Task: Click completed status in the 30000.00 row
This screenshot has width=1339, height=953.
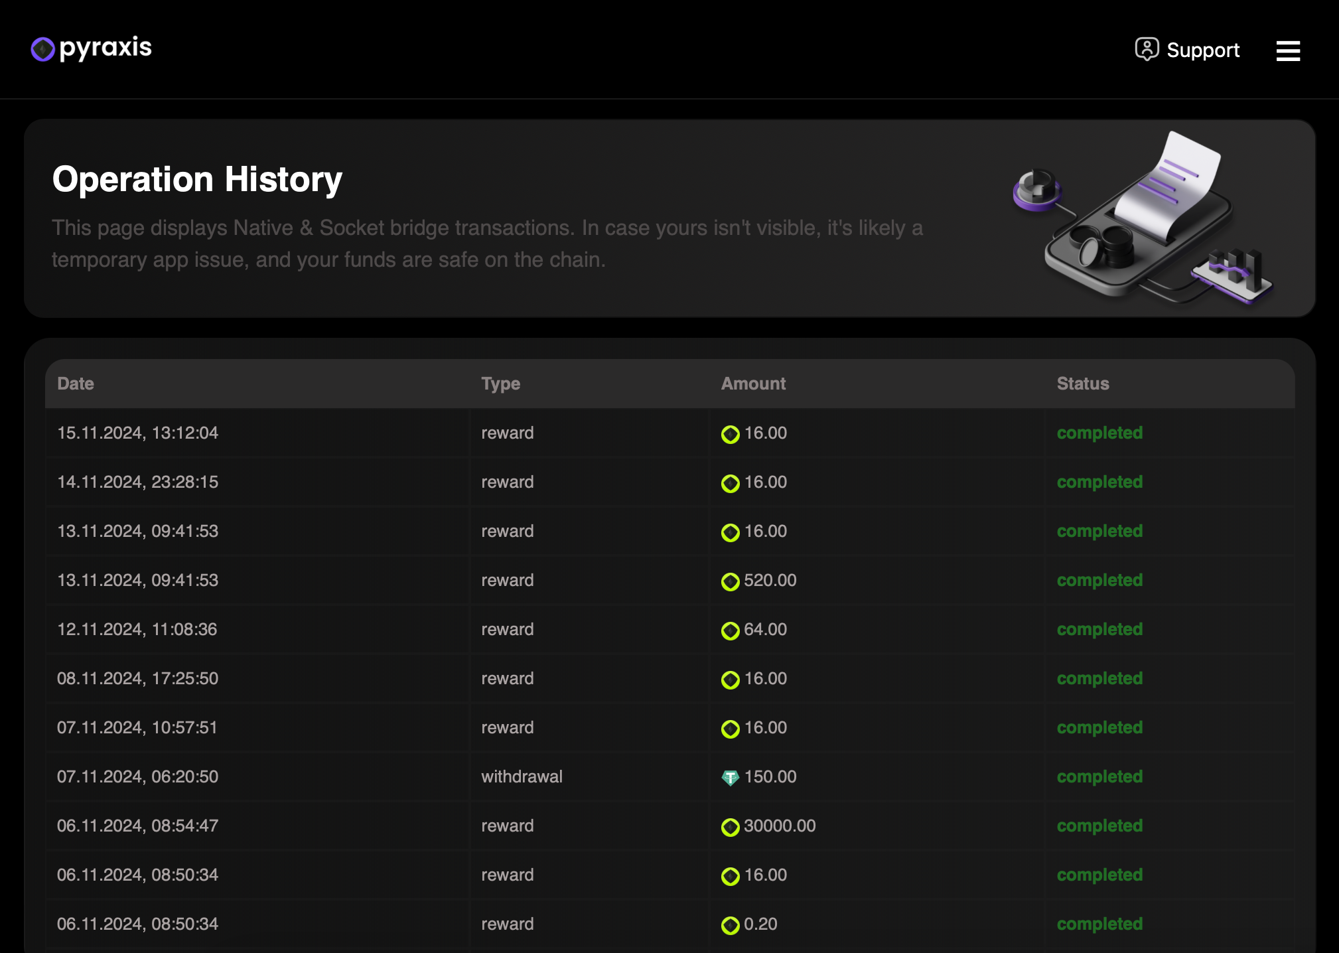Action: pyautogui.click(x=1099, y=826)
